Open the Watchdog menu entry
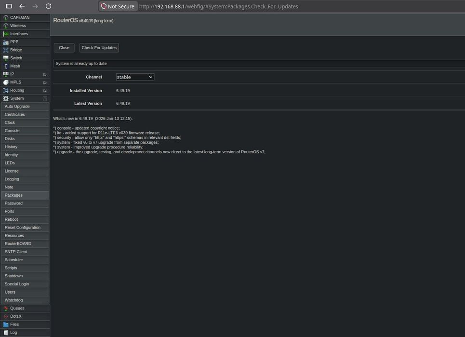465x337 pixels. point(25,300)
